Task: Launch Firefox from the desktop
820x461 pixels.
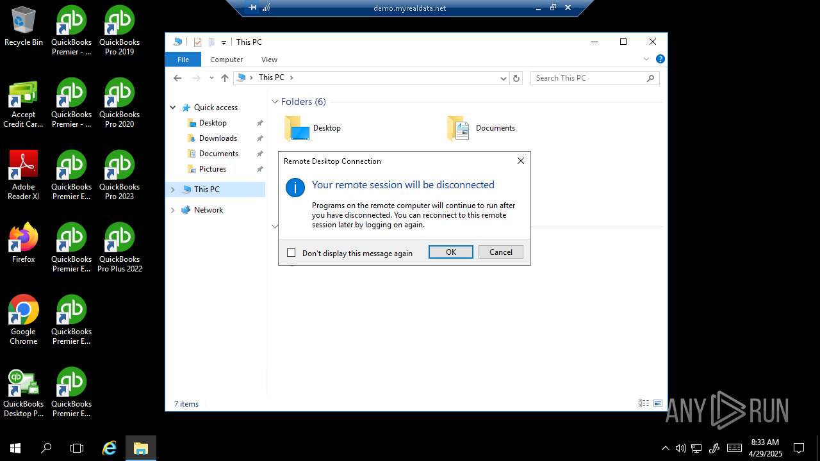Action: (x=24, y=243)
